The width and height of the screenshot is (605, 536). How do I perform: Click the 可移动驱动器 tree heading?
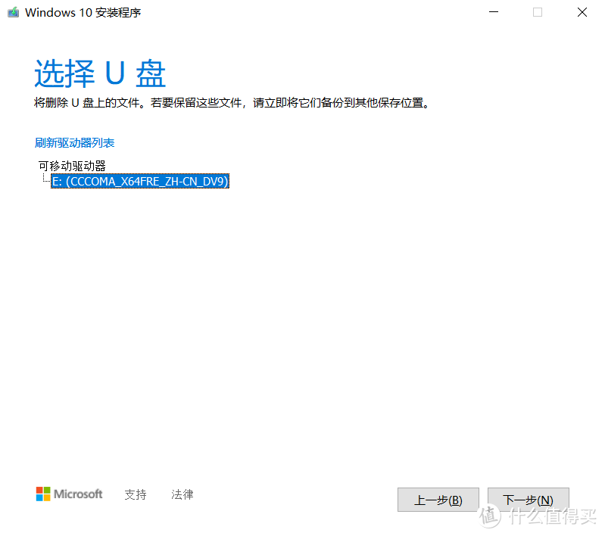(72, 166)
